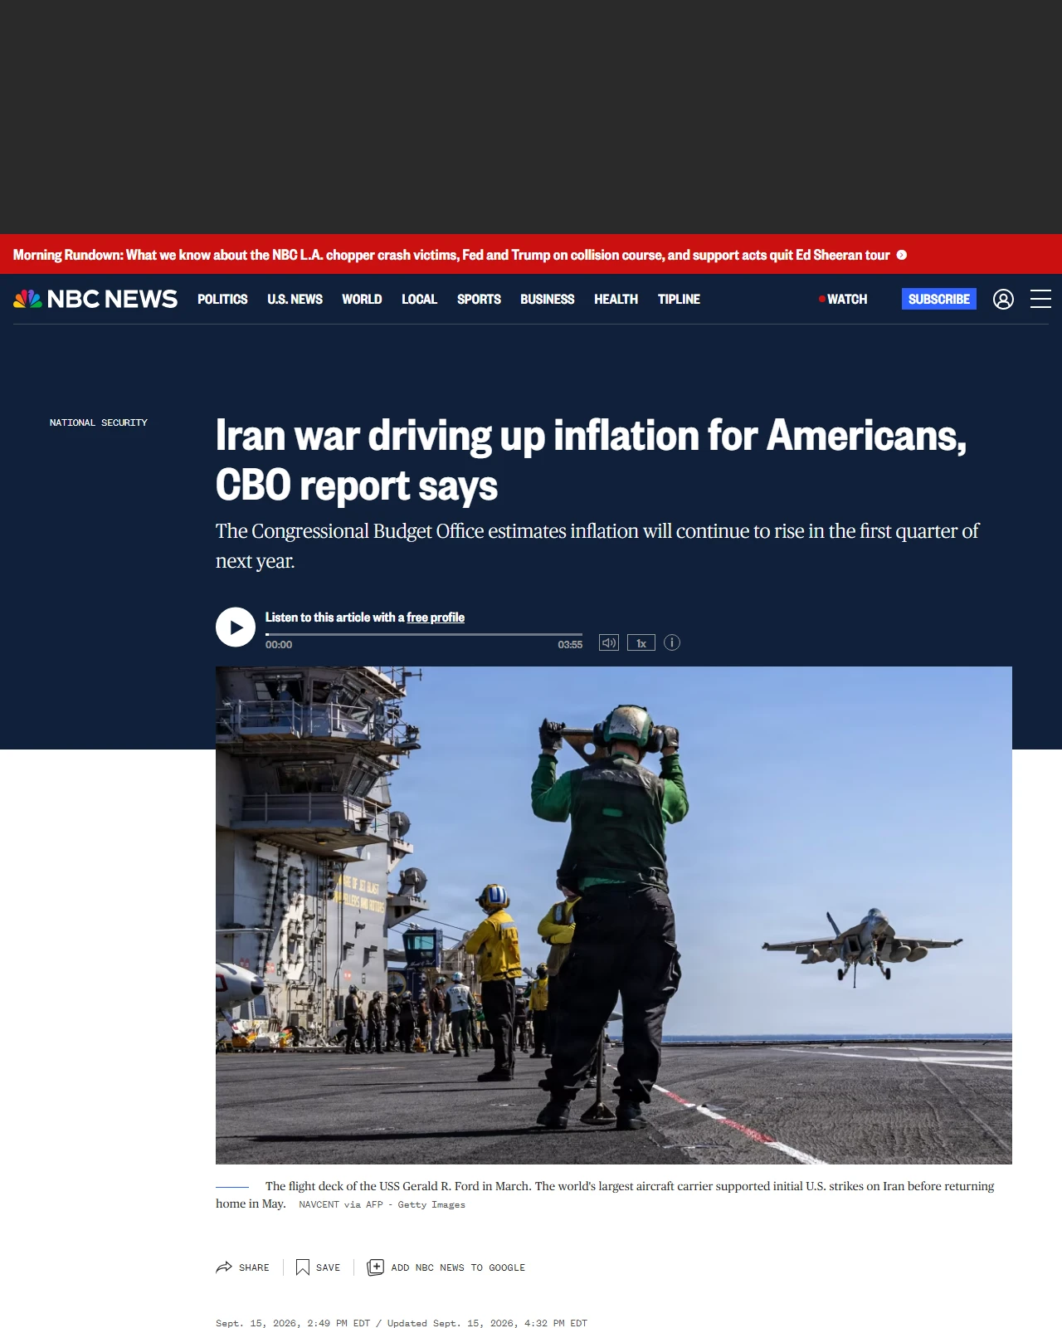
Task: Click the NAVCENT via AFP - Getty Images credit
Action: coord(382,1204)
